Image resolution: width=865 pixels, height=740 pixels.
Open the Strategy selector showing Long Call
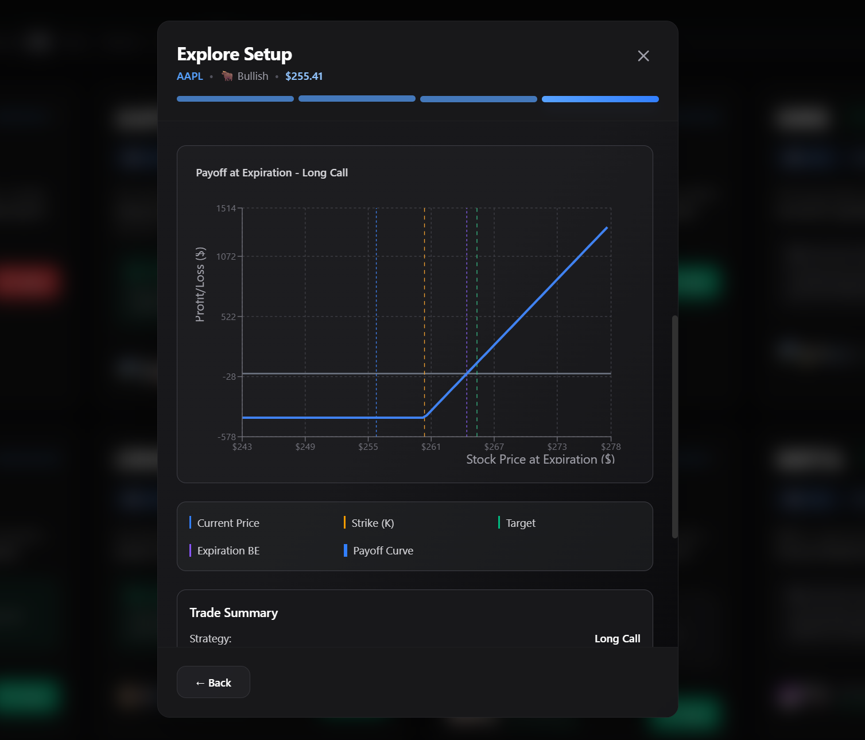617,638
